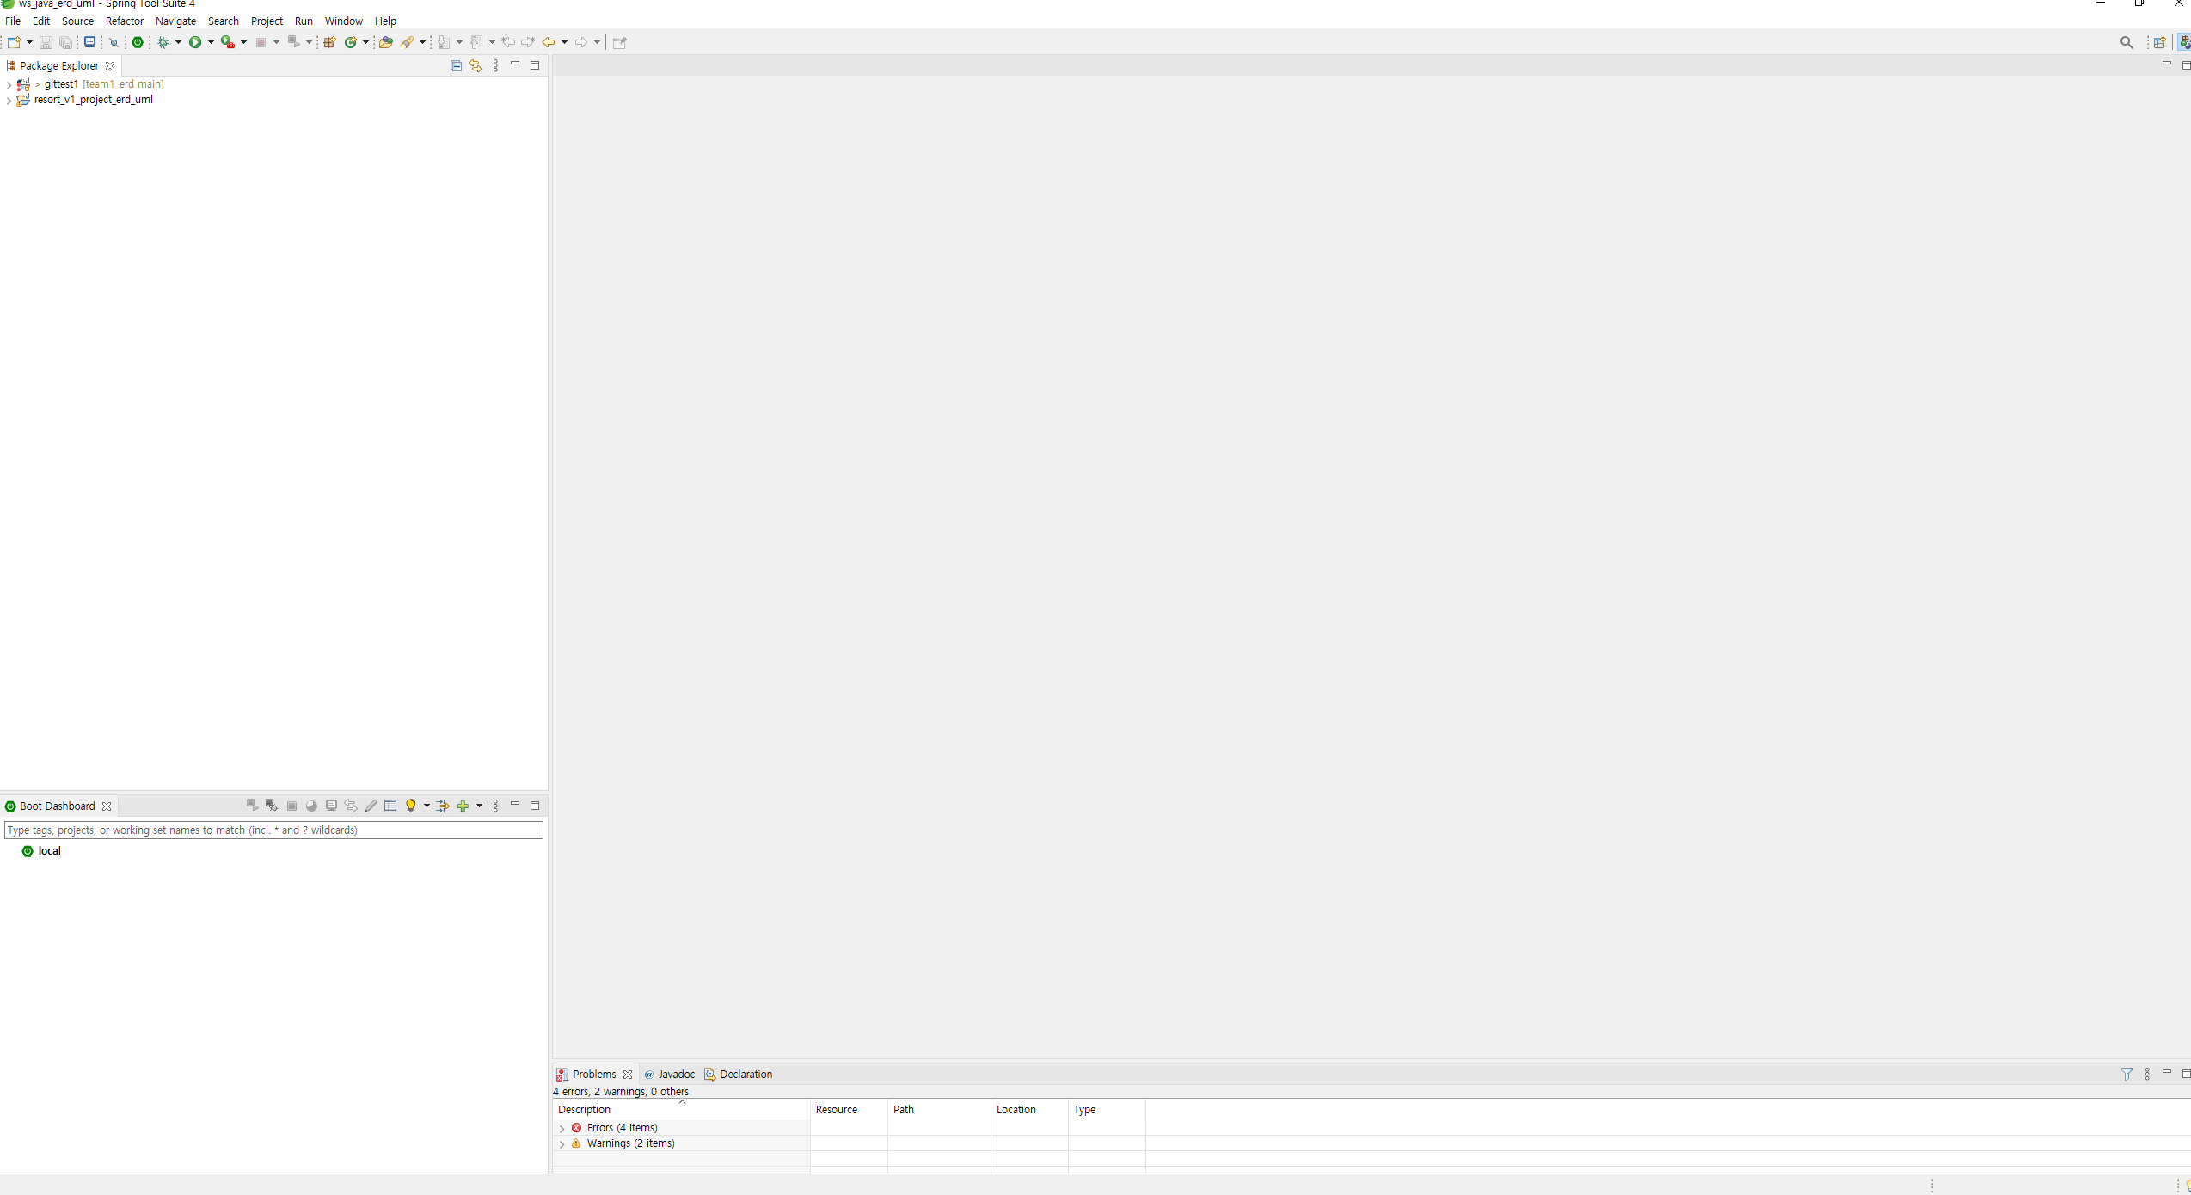2191x1195 pixels.
Task: Click the green Run button icon
Action: click(195, 42)
